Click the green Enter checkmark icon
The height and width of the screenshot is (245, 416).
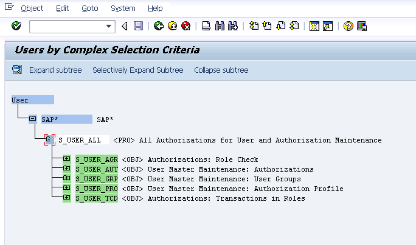[16, 26]
